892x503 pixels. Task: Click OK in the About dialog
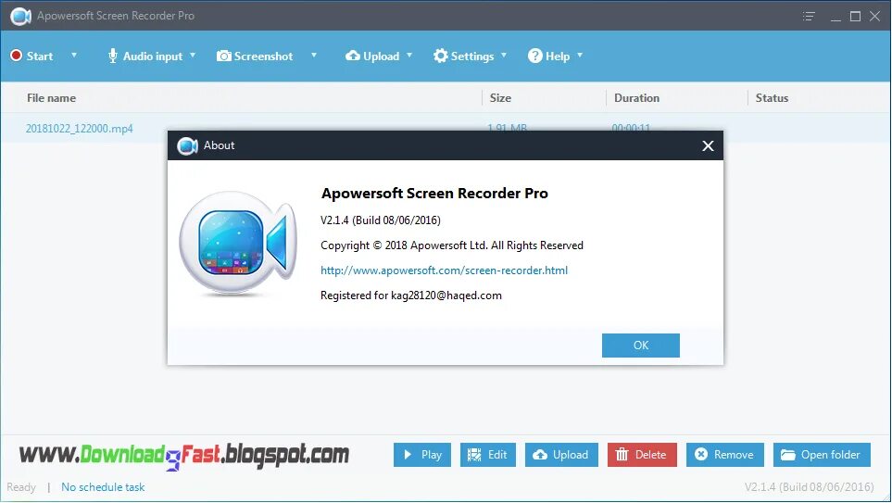coord(641,346)
